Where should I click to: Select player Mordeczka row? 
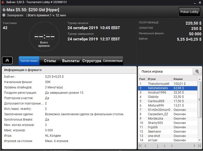pyautogui.click(x=168, y=119)
